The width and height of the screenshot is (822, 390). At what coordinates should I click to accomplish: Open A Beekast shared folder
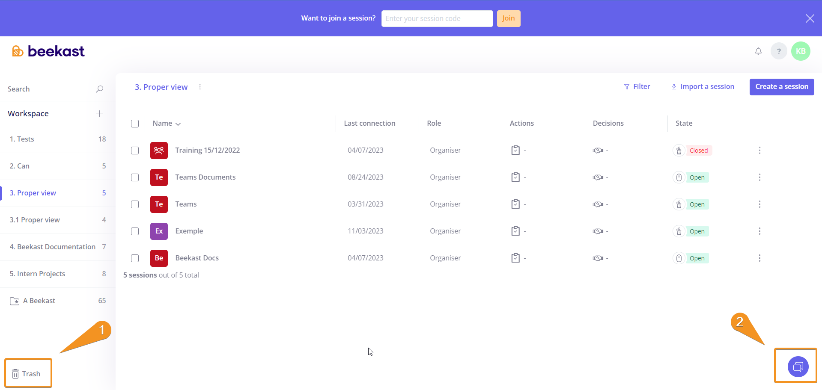(58, 301)
